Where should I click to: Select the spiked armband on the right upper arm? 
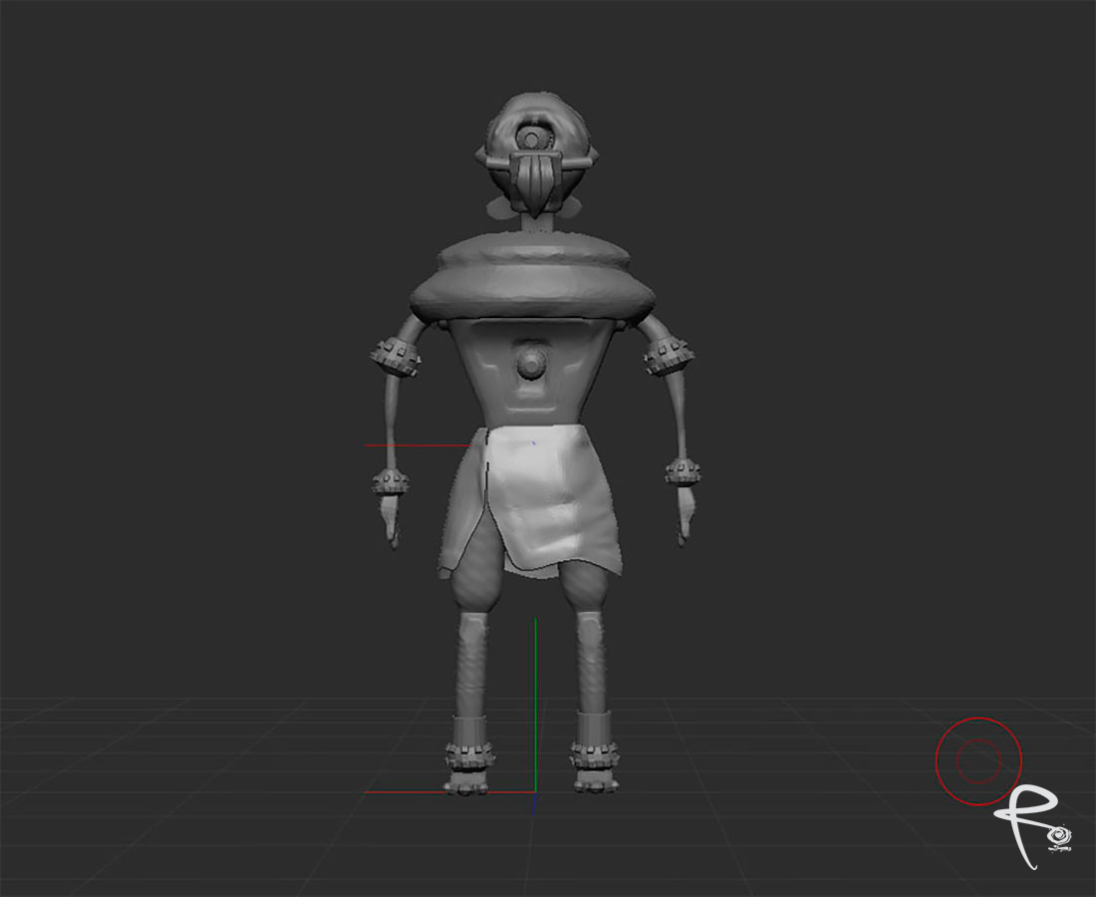[669, 356]
